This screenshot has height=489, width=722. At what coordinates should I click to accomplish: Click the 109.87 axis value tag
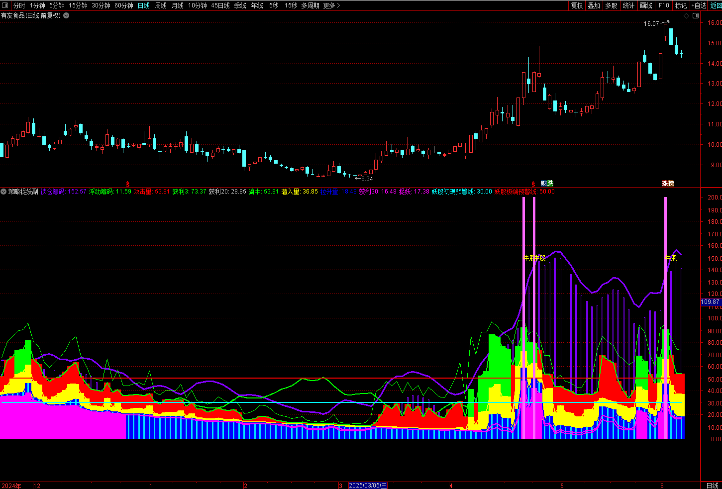[x=710, y=302]
